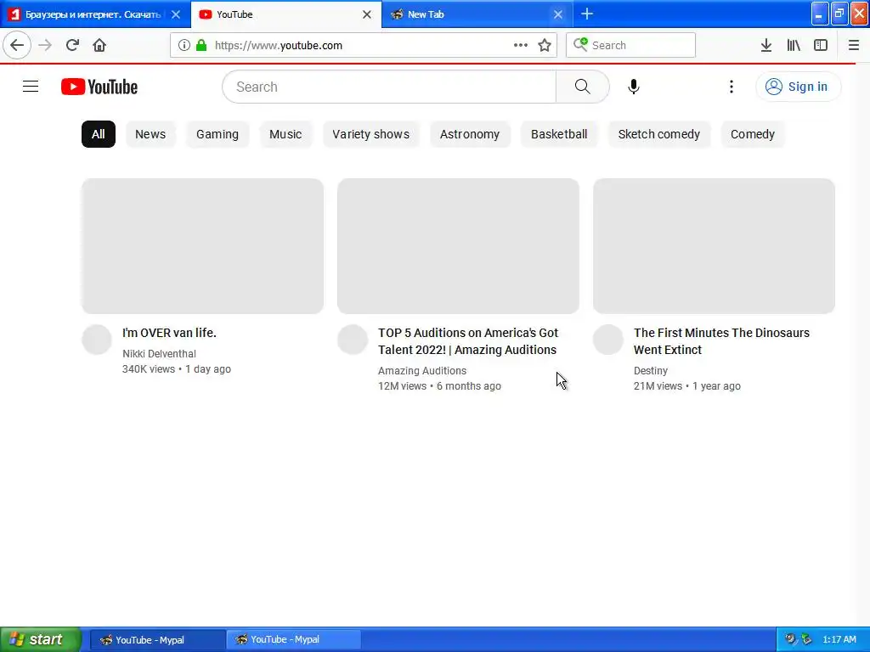Click the YouTube search magnifier button
870x652 pixels.
pyautogui.click(x=583, y=87)
